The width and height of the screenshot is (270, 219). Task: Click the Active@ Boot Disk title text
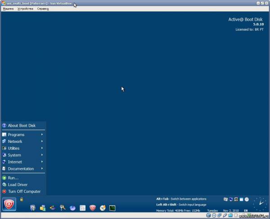[x=245, y=19]
